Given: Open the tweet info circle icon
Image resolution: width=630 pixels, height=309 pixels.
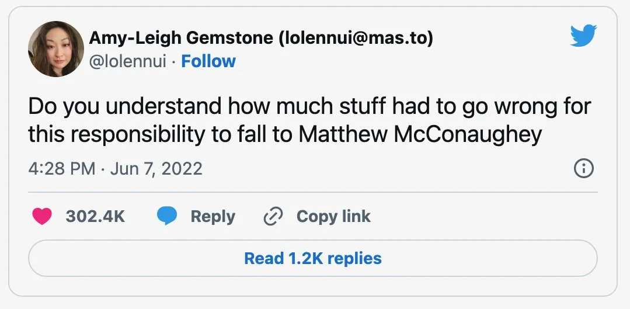Looking at the screenshot, I should coord(584,169).
